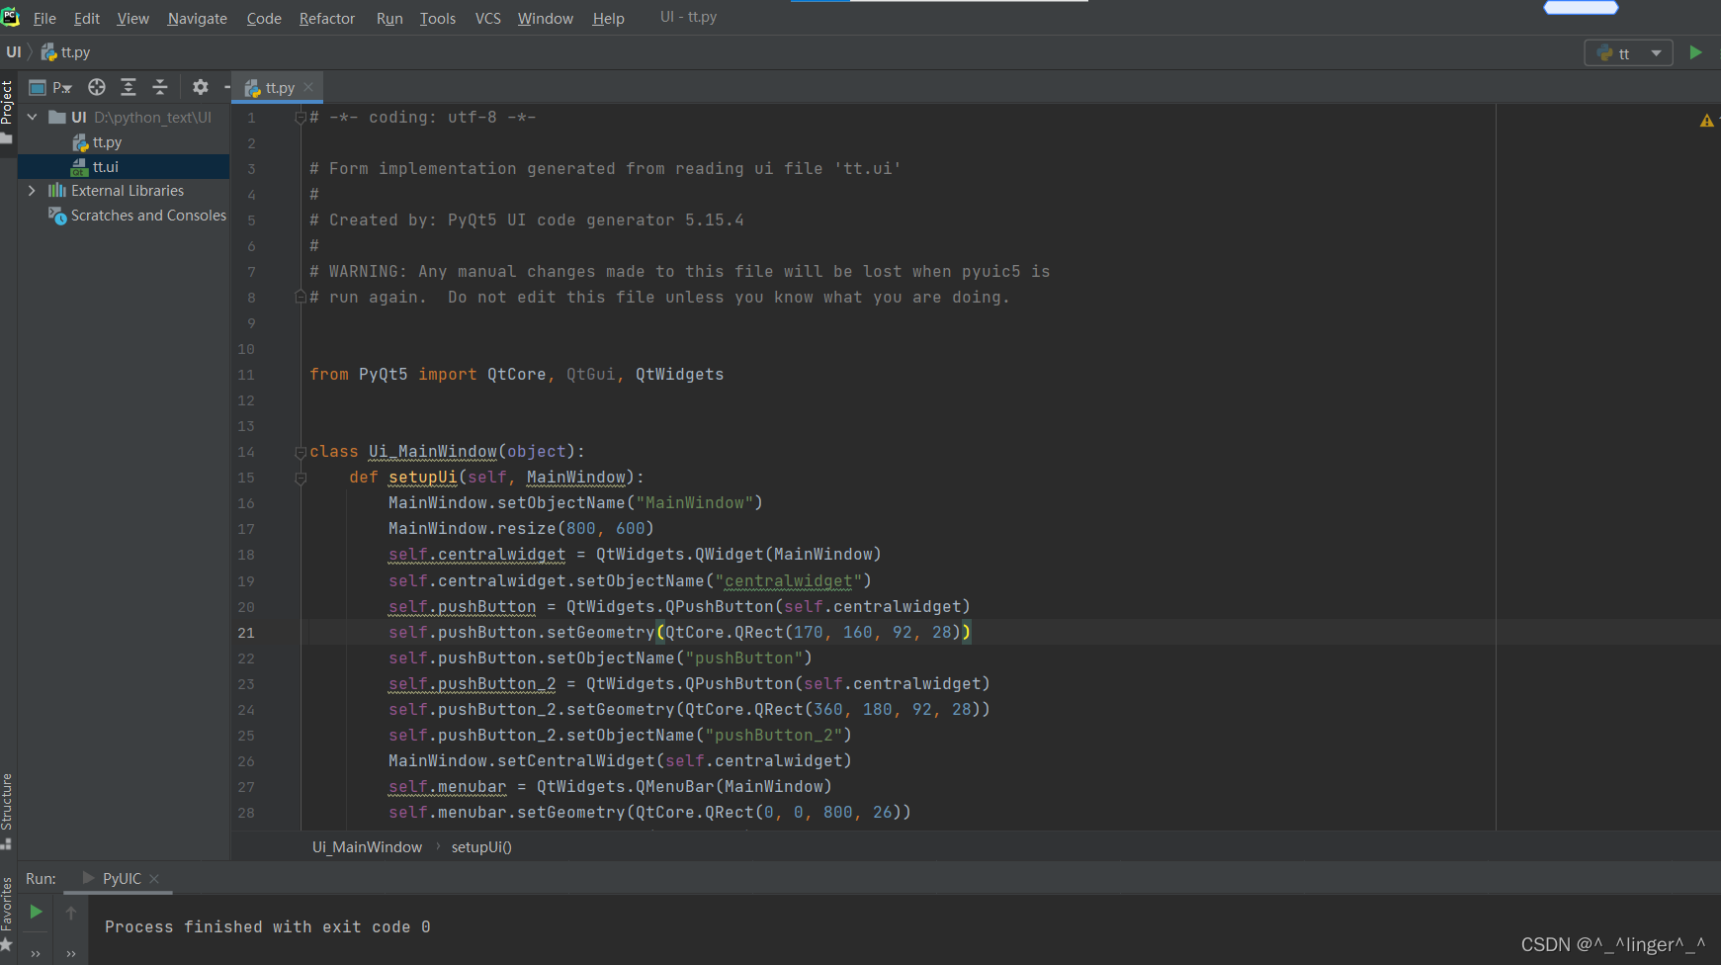Rerun PyUIC using the green run icon

click(36, 912)
